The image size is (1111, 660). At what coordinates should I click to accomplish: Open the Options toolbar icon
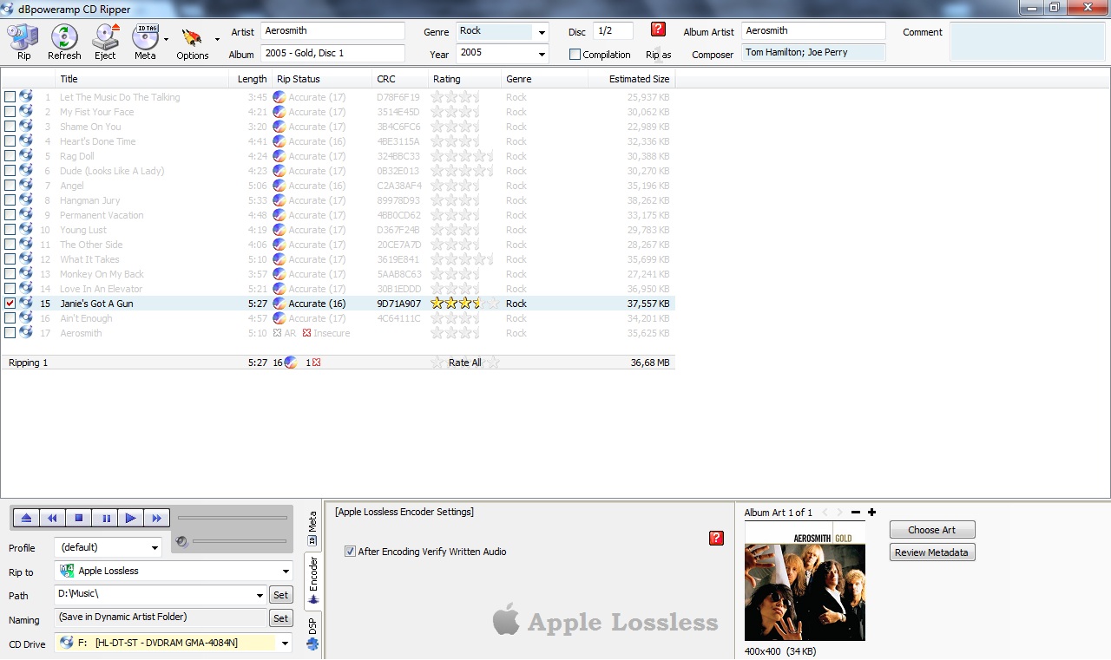click(192, 41)
